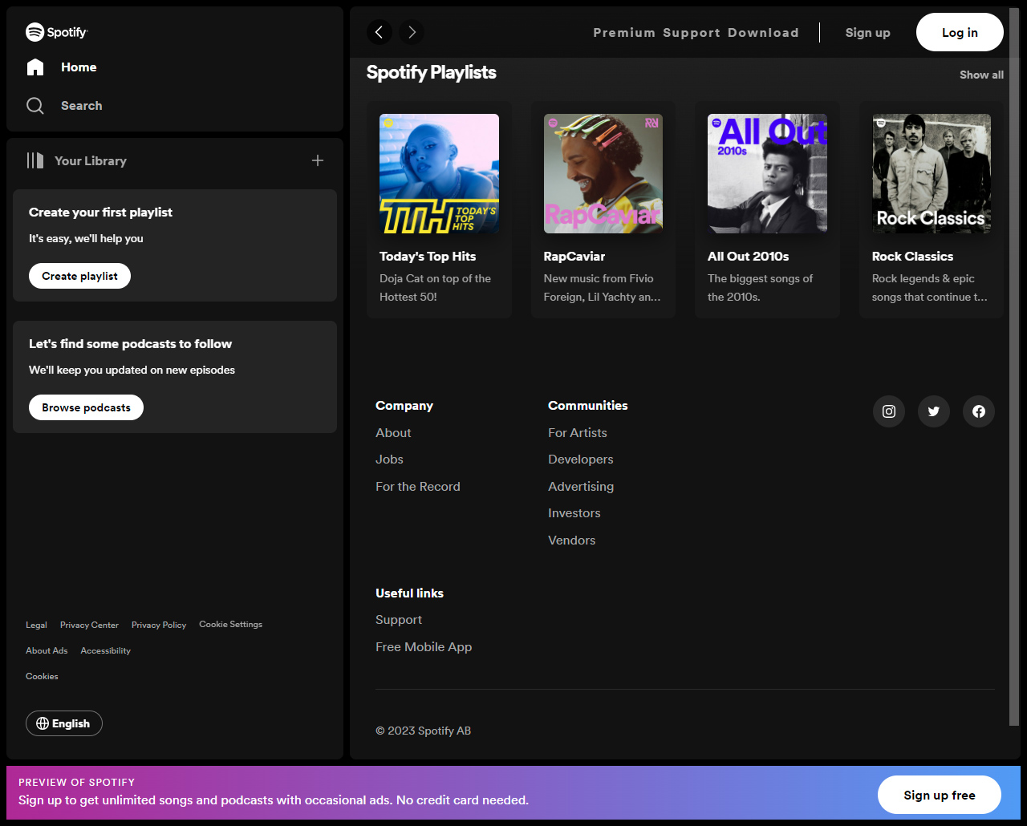Click the Browse podcasts button
The width and height of the screenshot is (1027, 826).
coord(87,407)
